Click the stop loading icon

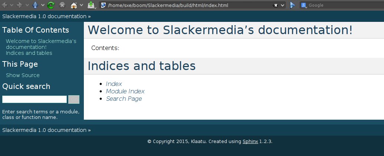(62, 5)
